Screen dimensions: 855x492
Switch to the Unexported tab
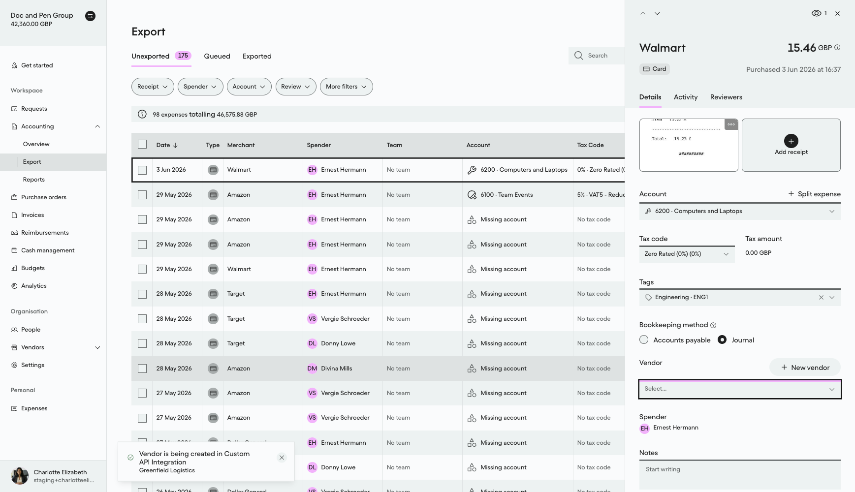click(x=161, y=56)
